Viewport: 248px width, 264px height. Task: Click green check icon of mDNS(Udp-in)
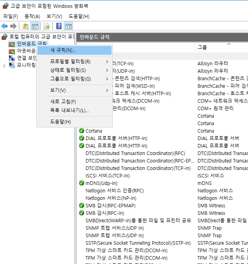tap(82, 183)
